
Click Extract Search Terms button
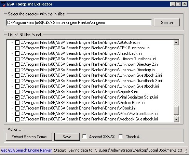[x=29, y=137]
